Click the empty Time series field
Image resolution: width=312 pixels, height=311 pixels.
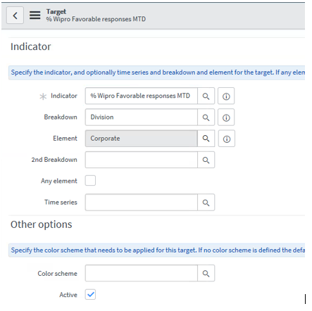[142, 203]
